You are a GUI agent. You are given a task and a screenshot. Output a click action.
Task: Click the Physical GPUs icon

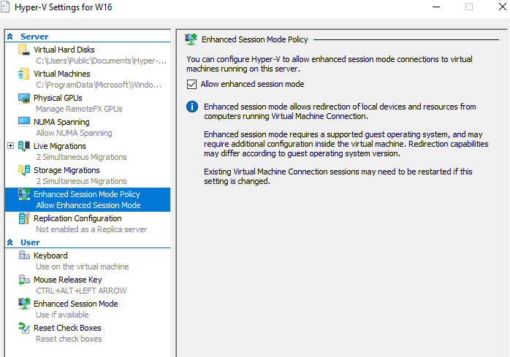coord(24,99)
